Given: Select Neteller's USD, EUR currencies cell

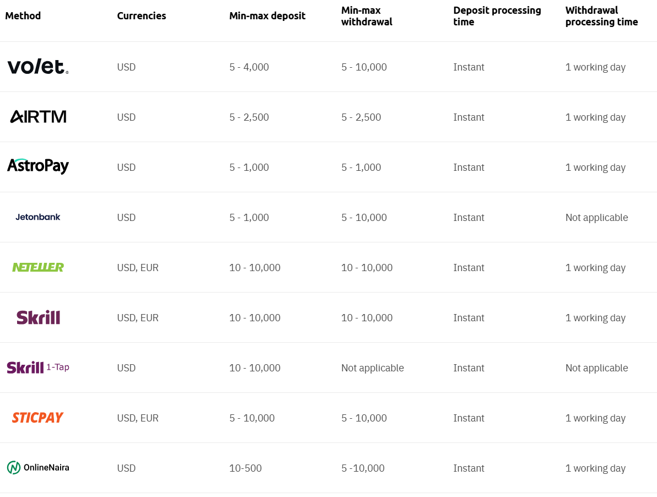Looking at the screenshot, I should pyautogui.click(x=138, y=268).
